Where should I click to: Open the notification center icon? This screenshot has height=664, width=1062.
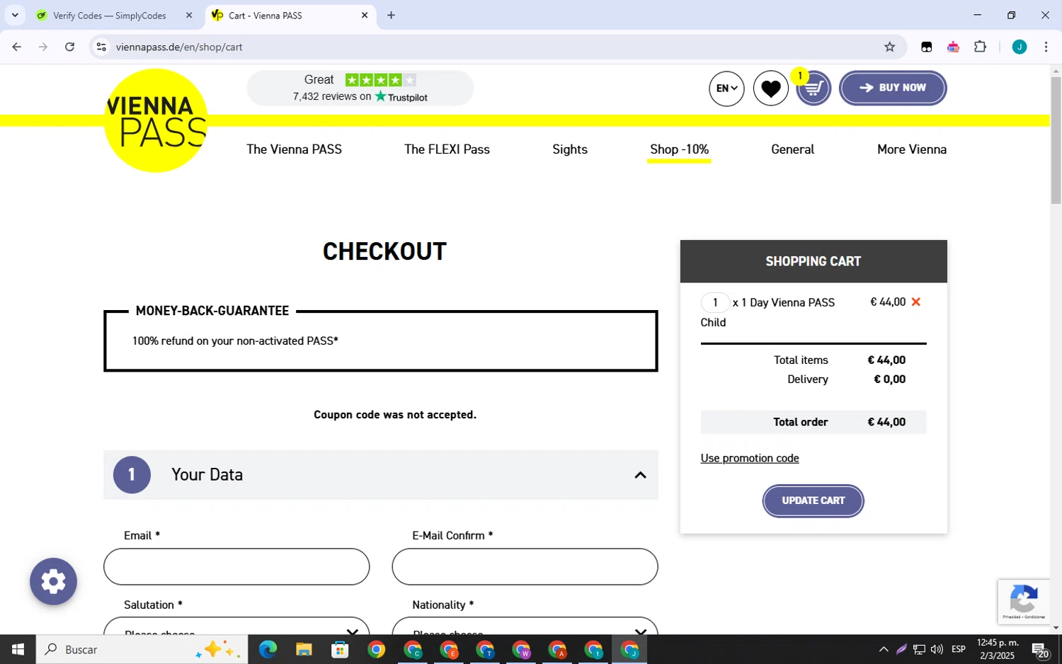pos(1040,650)
